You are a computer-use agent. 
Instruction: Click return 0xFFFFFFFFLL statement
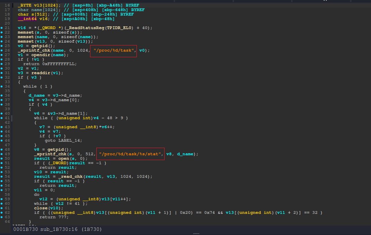click(x=50, y=64)
